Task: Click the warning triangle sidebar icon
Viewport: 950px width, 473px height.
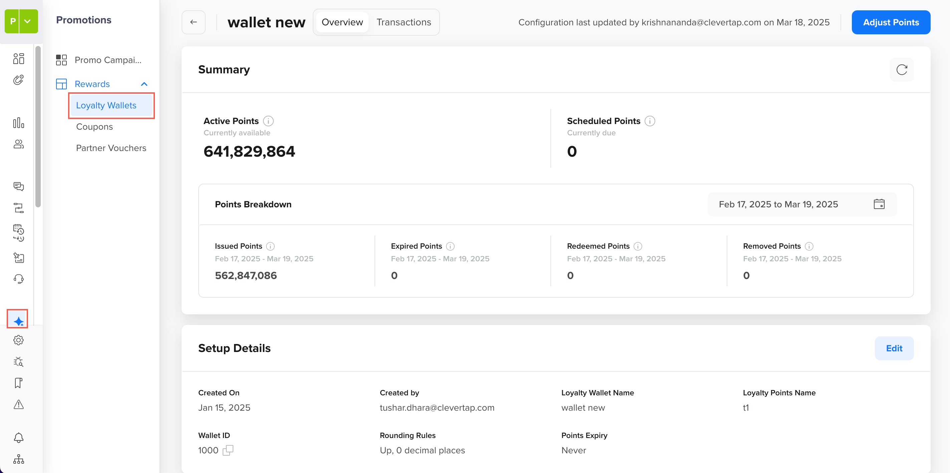Action: [x=18, y=404]
